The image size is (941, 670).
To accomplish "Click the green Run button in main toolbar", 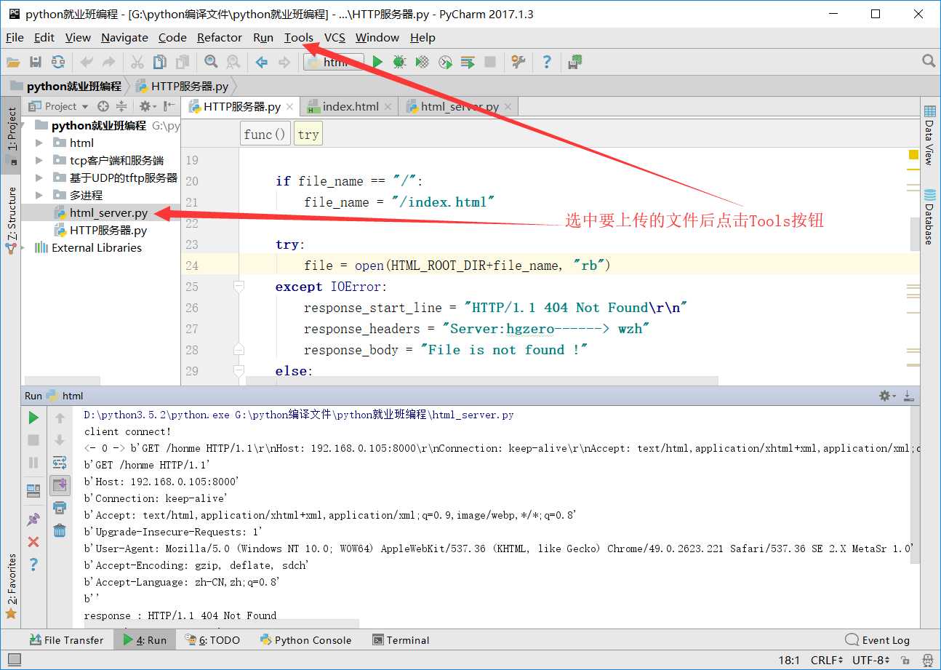I will coord(377,63).
